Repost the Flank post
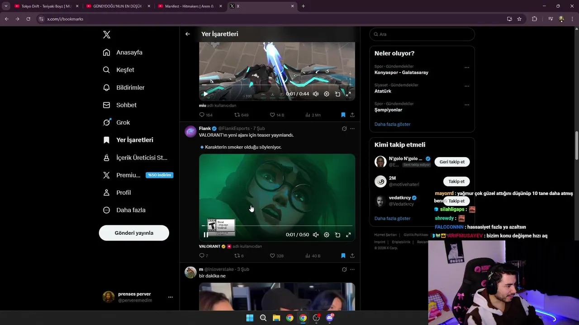579x325 pixels. [x=239, y=256]
